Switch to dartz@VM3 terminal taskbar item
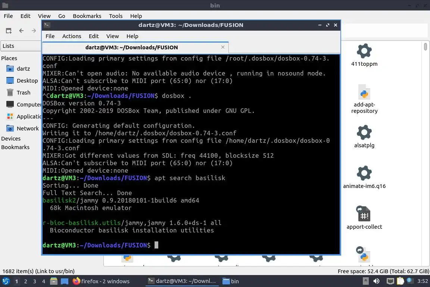The width and height of the screenshot is (430, 287). pyautogui.click(x=182, y=281)
